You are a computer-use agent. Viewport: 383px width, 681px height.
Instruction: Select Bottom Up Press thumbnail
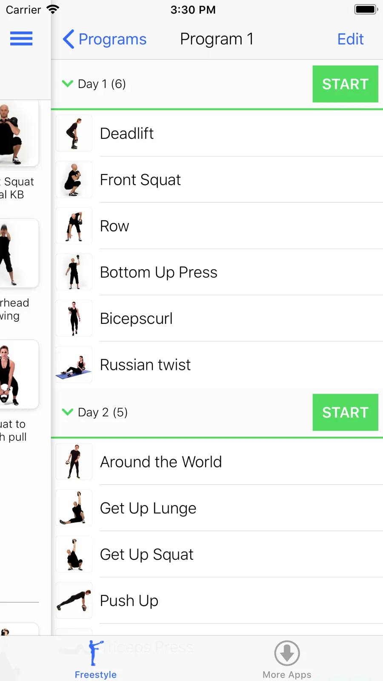[x=74, y=272]
